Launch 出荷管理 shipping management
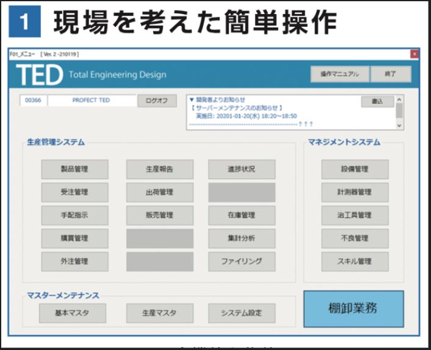Screen dimensions: 431x350 (x=159, y=192)
